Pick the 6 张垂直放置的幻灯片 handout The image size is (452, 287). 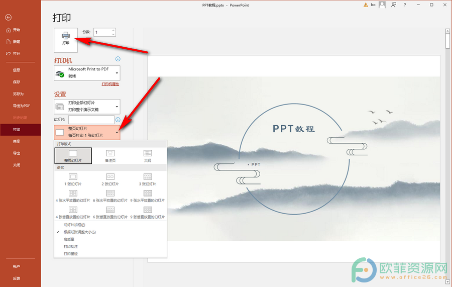tap(110, 213)
